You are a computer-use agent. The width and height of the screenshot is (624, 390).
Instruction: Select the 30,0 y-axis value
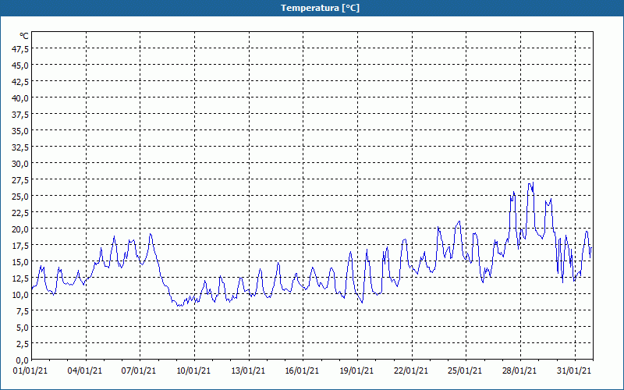coord(21,164)
